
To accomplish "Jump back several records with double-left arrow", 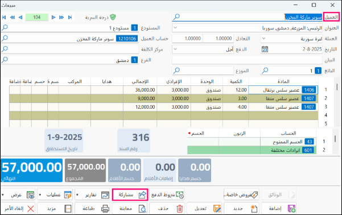I will [13, 17].
